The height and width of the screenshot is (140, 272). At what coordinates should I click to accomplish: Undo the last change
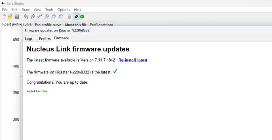click(x=26, y=16)
